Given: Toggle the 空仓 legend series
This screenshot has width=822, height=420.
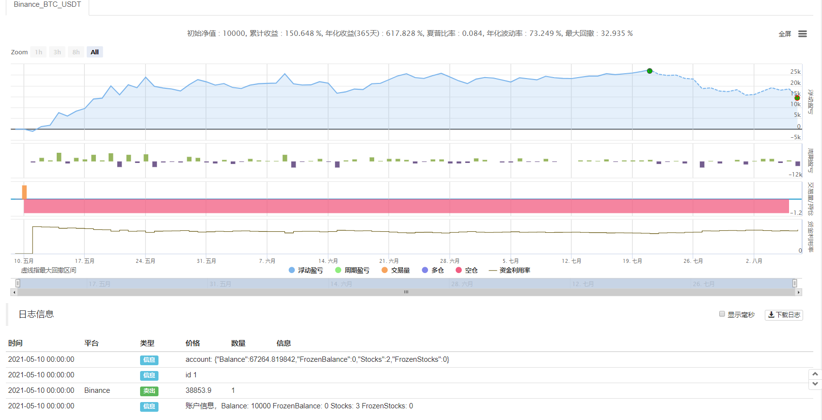Looking at the screenshot, I should pos(467,270).
